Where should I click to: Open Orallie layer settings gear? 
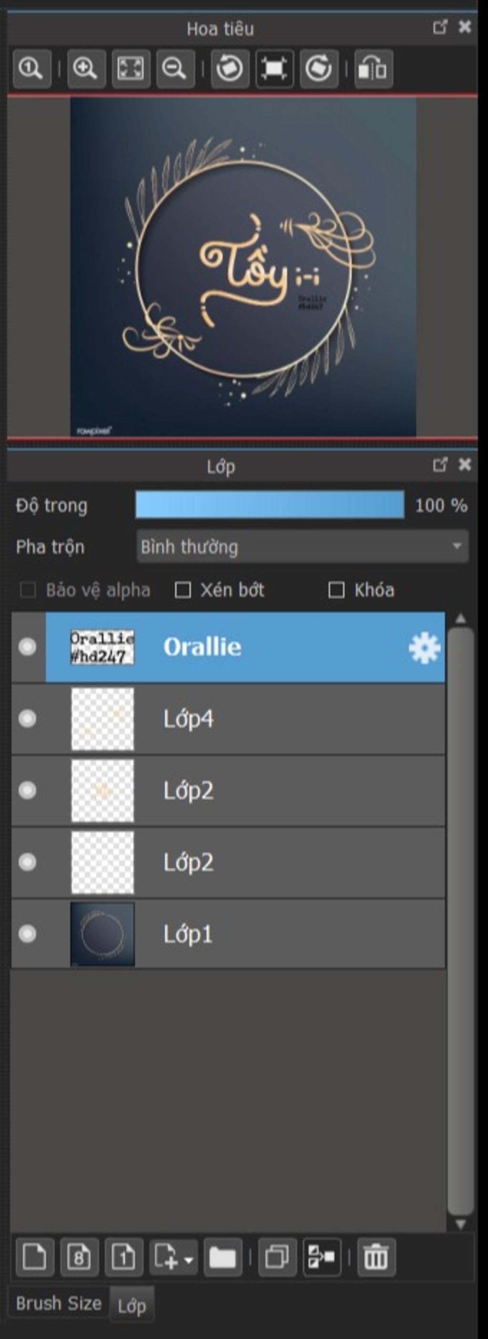pyautogui.click(x=424, y=648)
